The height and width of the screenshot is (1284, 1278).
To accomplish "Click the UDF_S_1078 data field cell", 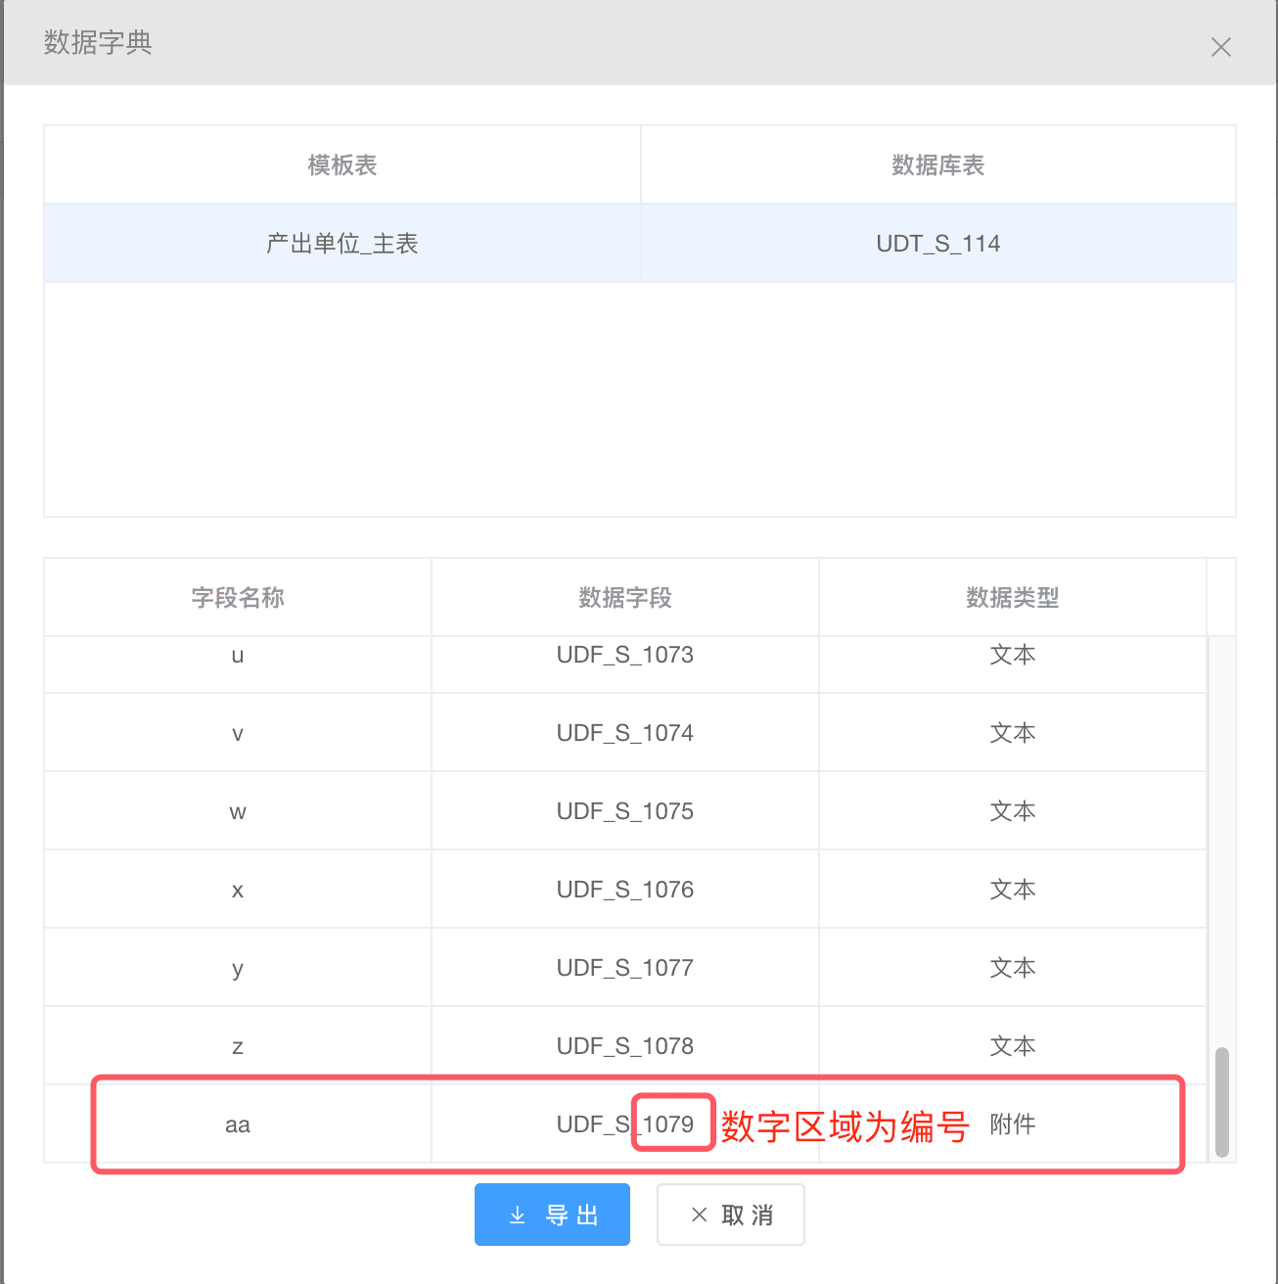I will (x=625, y=1046).
